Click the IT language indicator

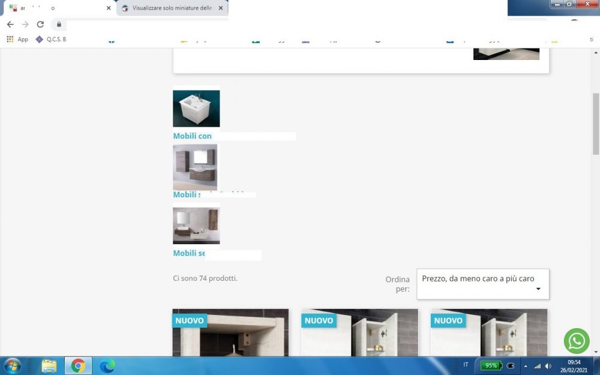(x=466, y=365)
